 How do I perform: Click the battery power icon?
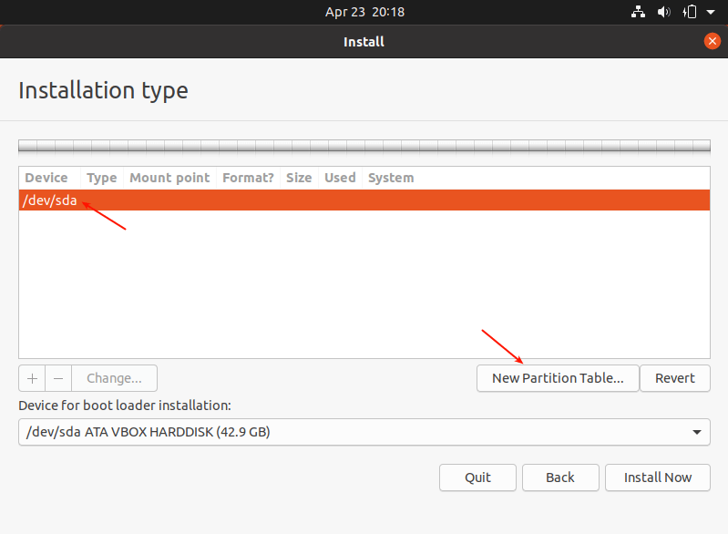pyautogui.click(x=690, y=12)
